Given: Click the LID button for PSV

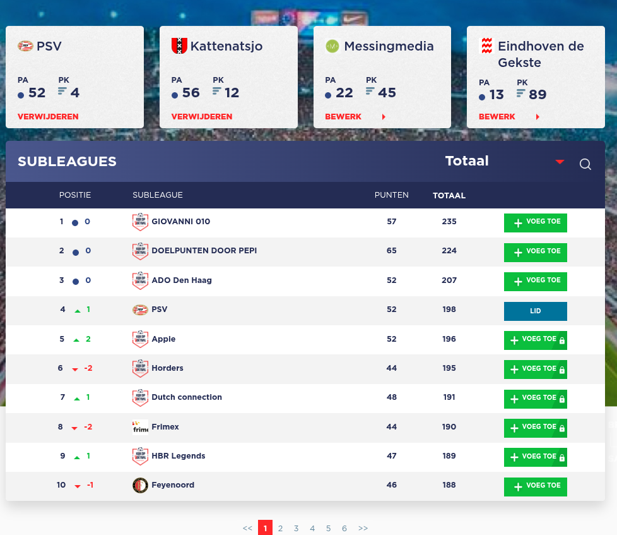Looking at the screenshot, I should pyautogui.click(x=536, y=311).
